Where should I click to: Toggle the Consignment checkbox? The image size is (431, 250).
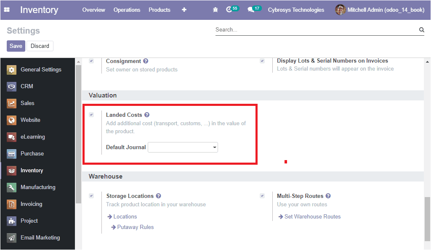(91, 61)
